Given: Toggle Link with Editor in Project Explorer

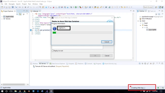Looking at the screenshot, I should [x=20, y=14].
